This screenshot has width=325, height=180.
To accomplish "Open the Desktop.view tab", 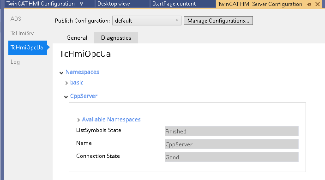I will [x=114, y=4].
